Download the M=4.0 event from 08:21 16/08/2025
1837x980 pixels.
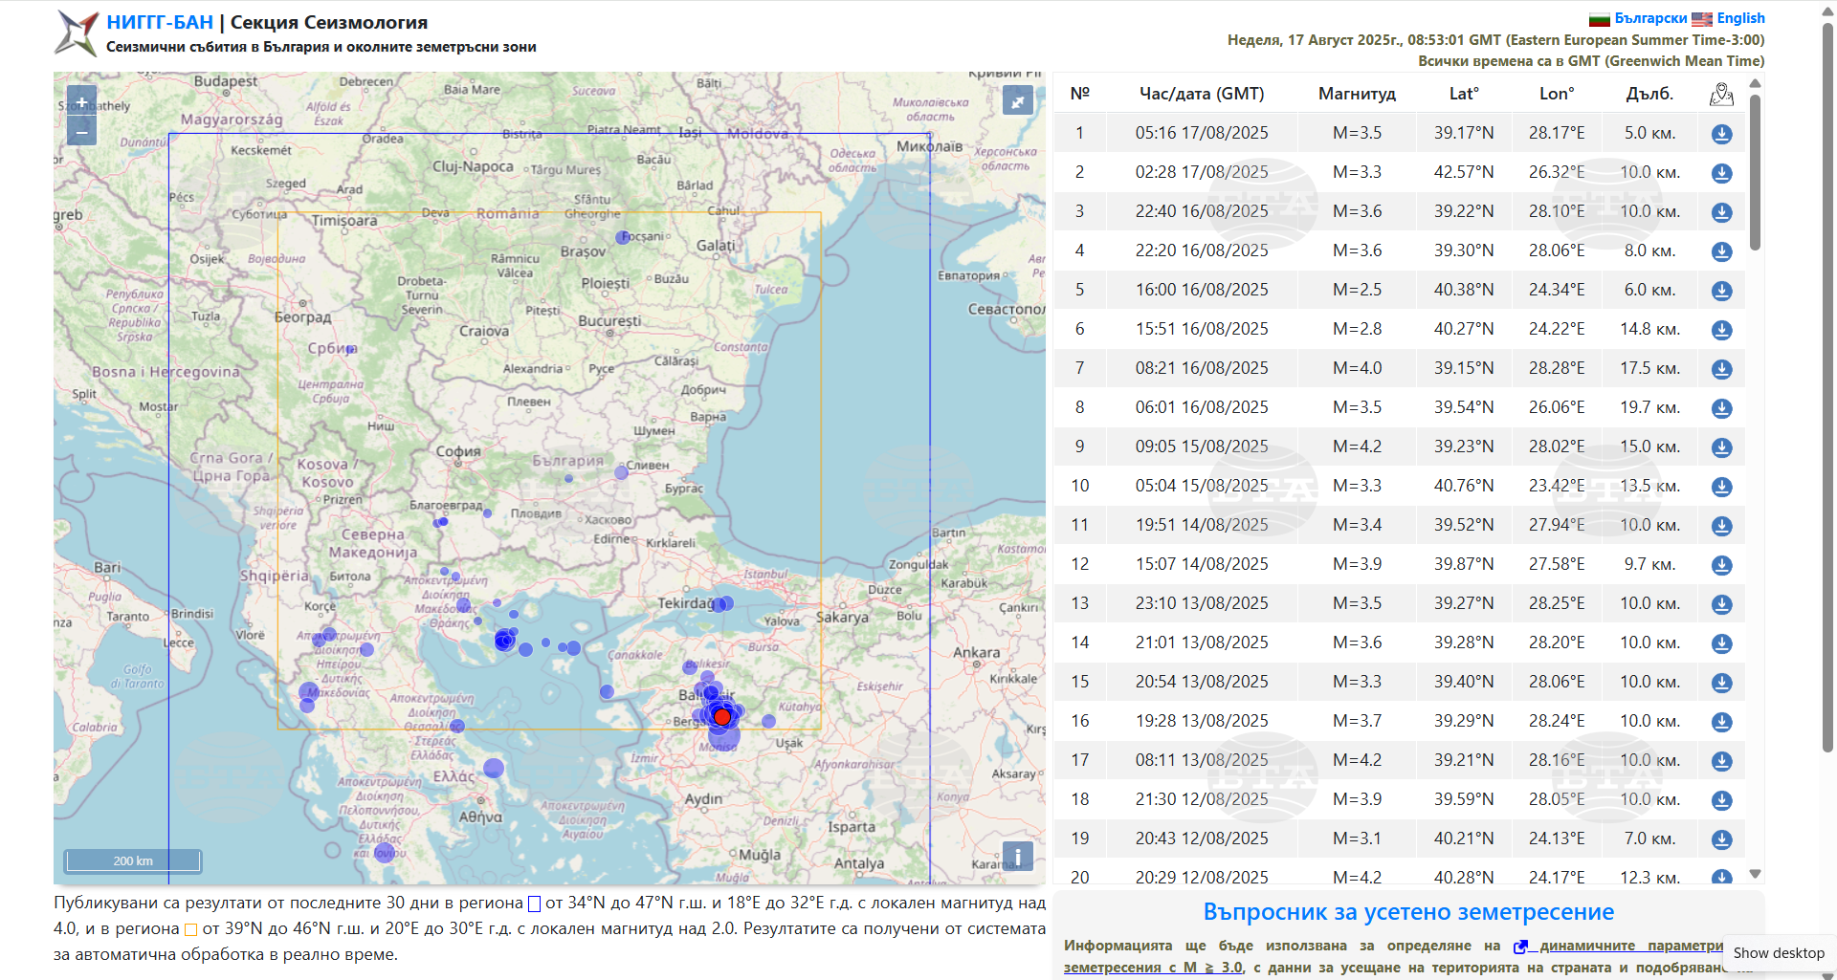point(1721,369)
